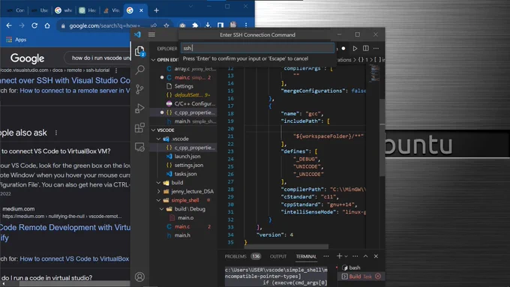Collapse the simple_shell folder
The width and height of the screenshot is (510, 287).
click(x=158, y=200)
